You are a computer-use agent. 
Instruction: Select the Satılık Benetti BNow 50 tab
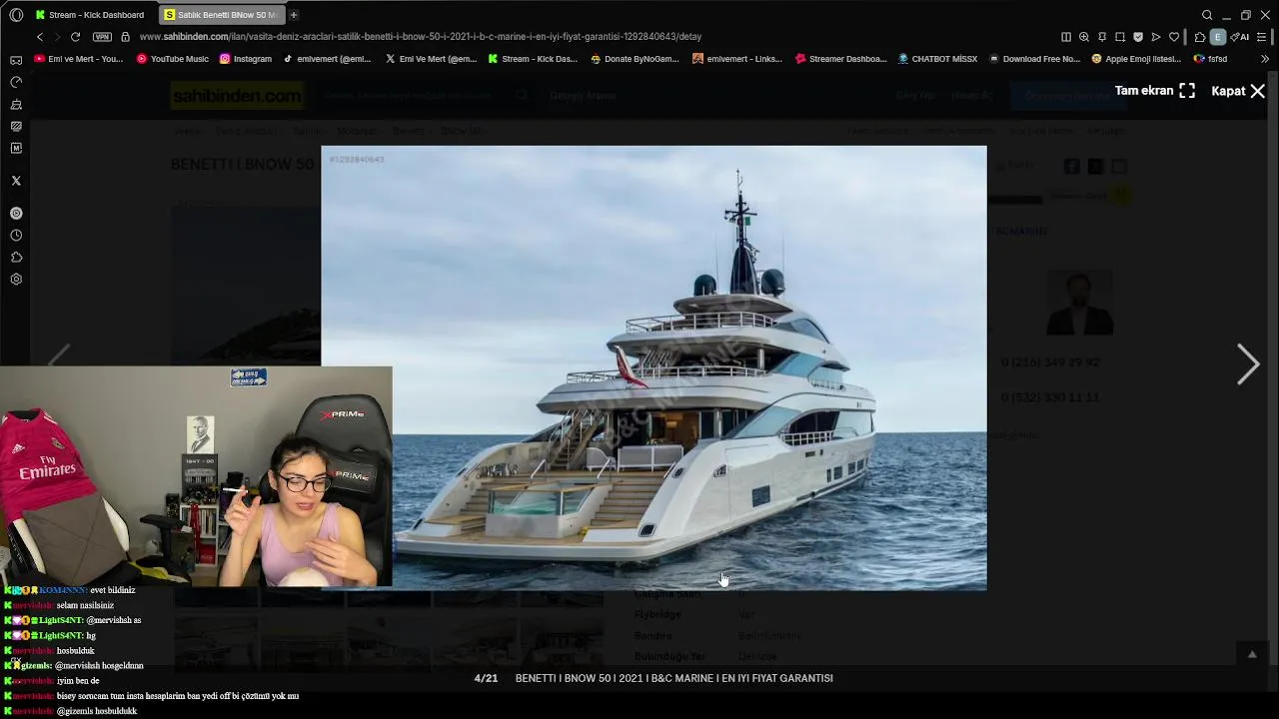[222, 15]
